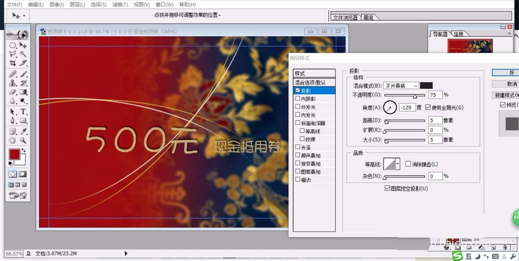This screenshot has width=519, height=261.
Task: Expand the 等高线 contour picker arrow
Action: pyautogui.click(x=398, y=164)
